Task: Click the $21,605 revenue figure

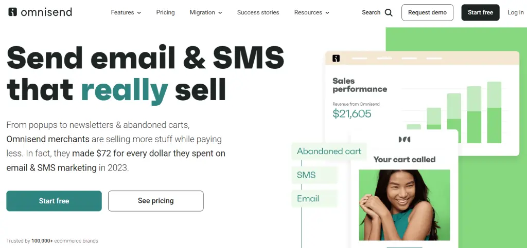Action: click(352, 114)
